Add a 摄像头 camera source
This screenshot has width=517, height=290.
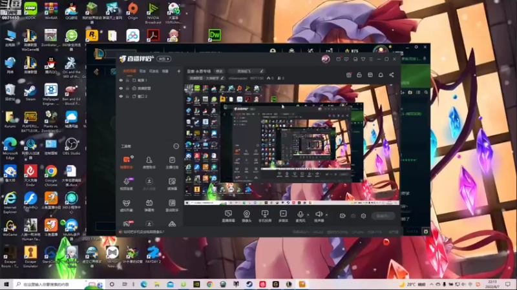[246, 216]
